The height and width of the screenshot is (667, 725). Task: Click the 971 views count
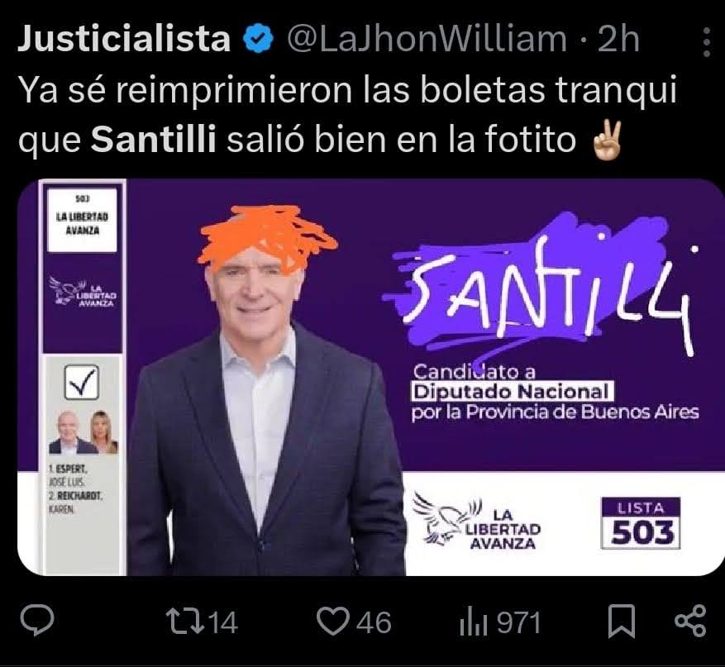click(519, 622)
